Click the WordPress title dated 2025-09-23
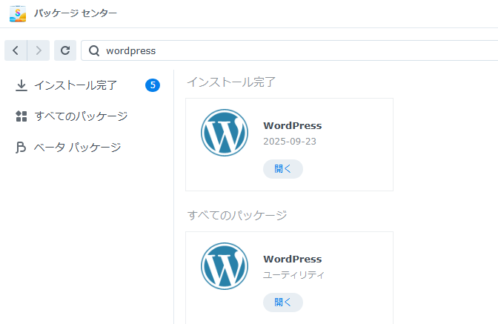This screenshot has height=324, width=498. coord(293,126)
